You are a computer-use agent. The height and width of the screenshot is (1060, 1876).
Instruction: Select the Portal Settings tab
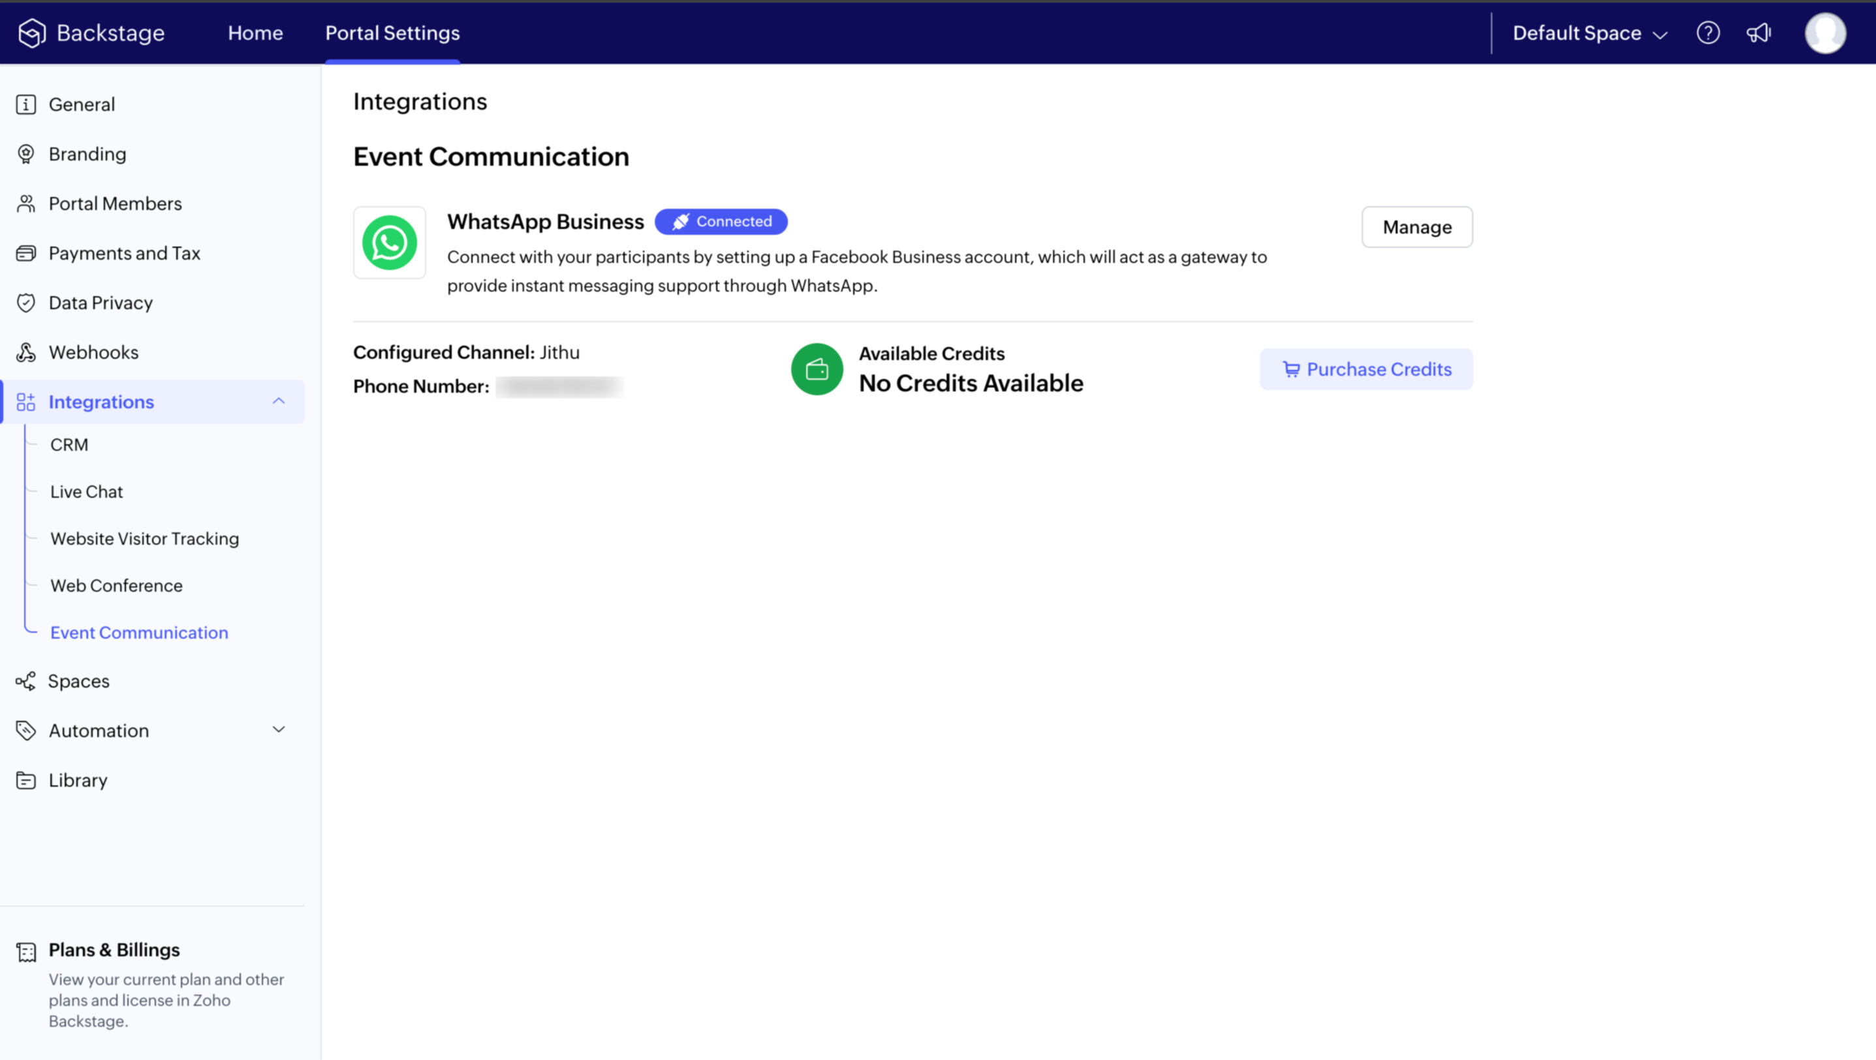[392, 33]
